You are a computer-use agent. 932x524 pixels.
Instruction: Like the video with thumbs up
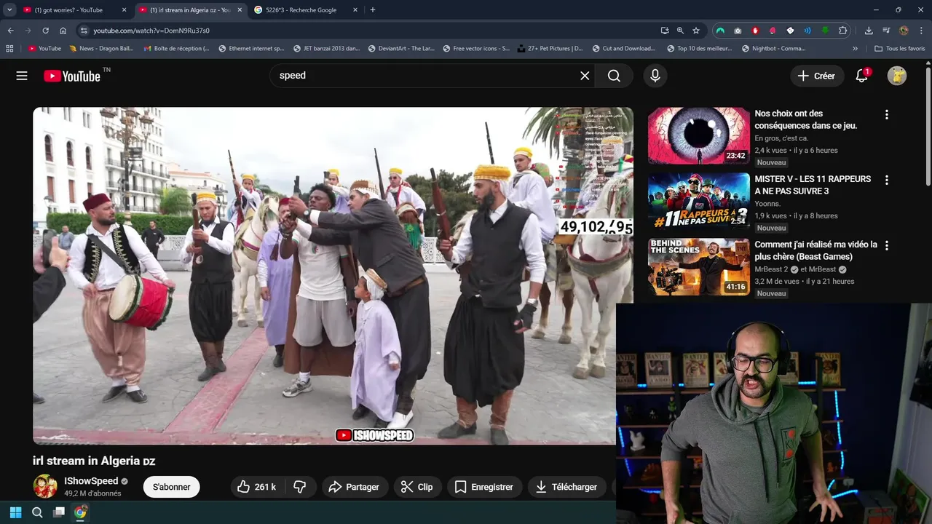(x=256, y=487)
